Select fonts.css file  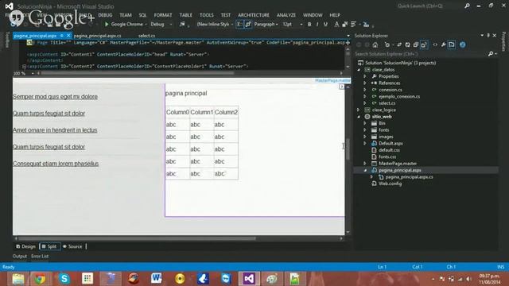[387, 157]
